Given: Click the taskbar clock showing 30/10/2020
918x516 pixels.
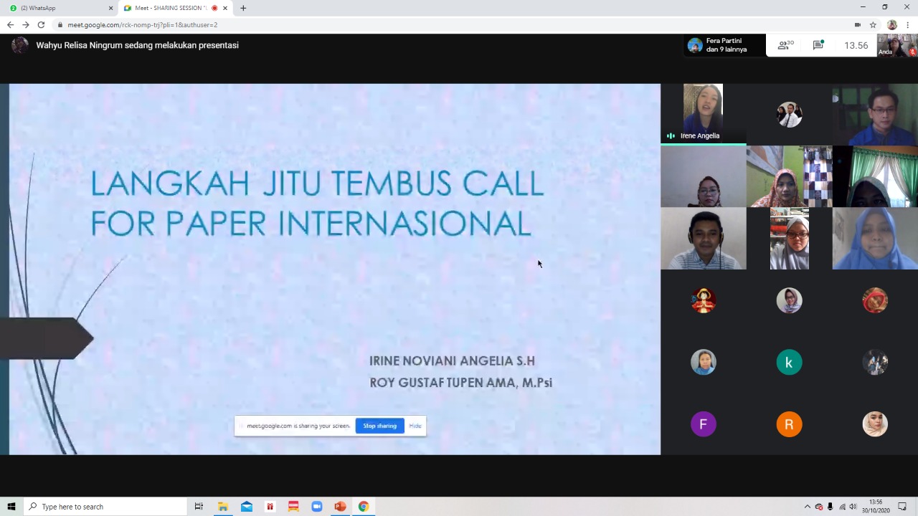Looking at the screenshot, I should (x=876, y=507).
